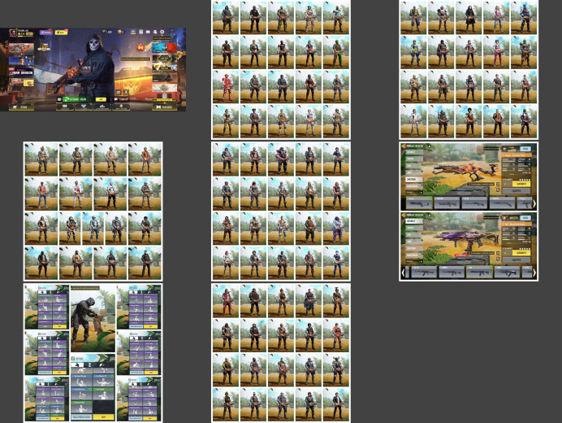Click the gray Equipped button on the shotgun screen
Viewport: 562px width, 423px height.
coord(517,190)
